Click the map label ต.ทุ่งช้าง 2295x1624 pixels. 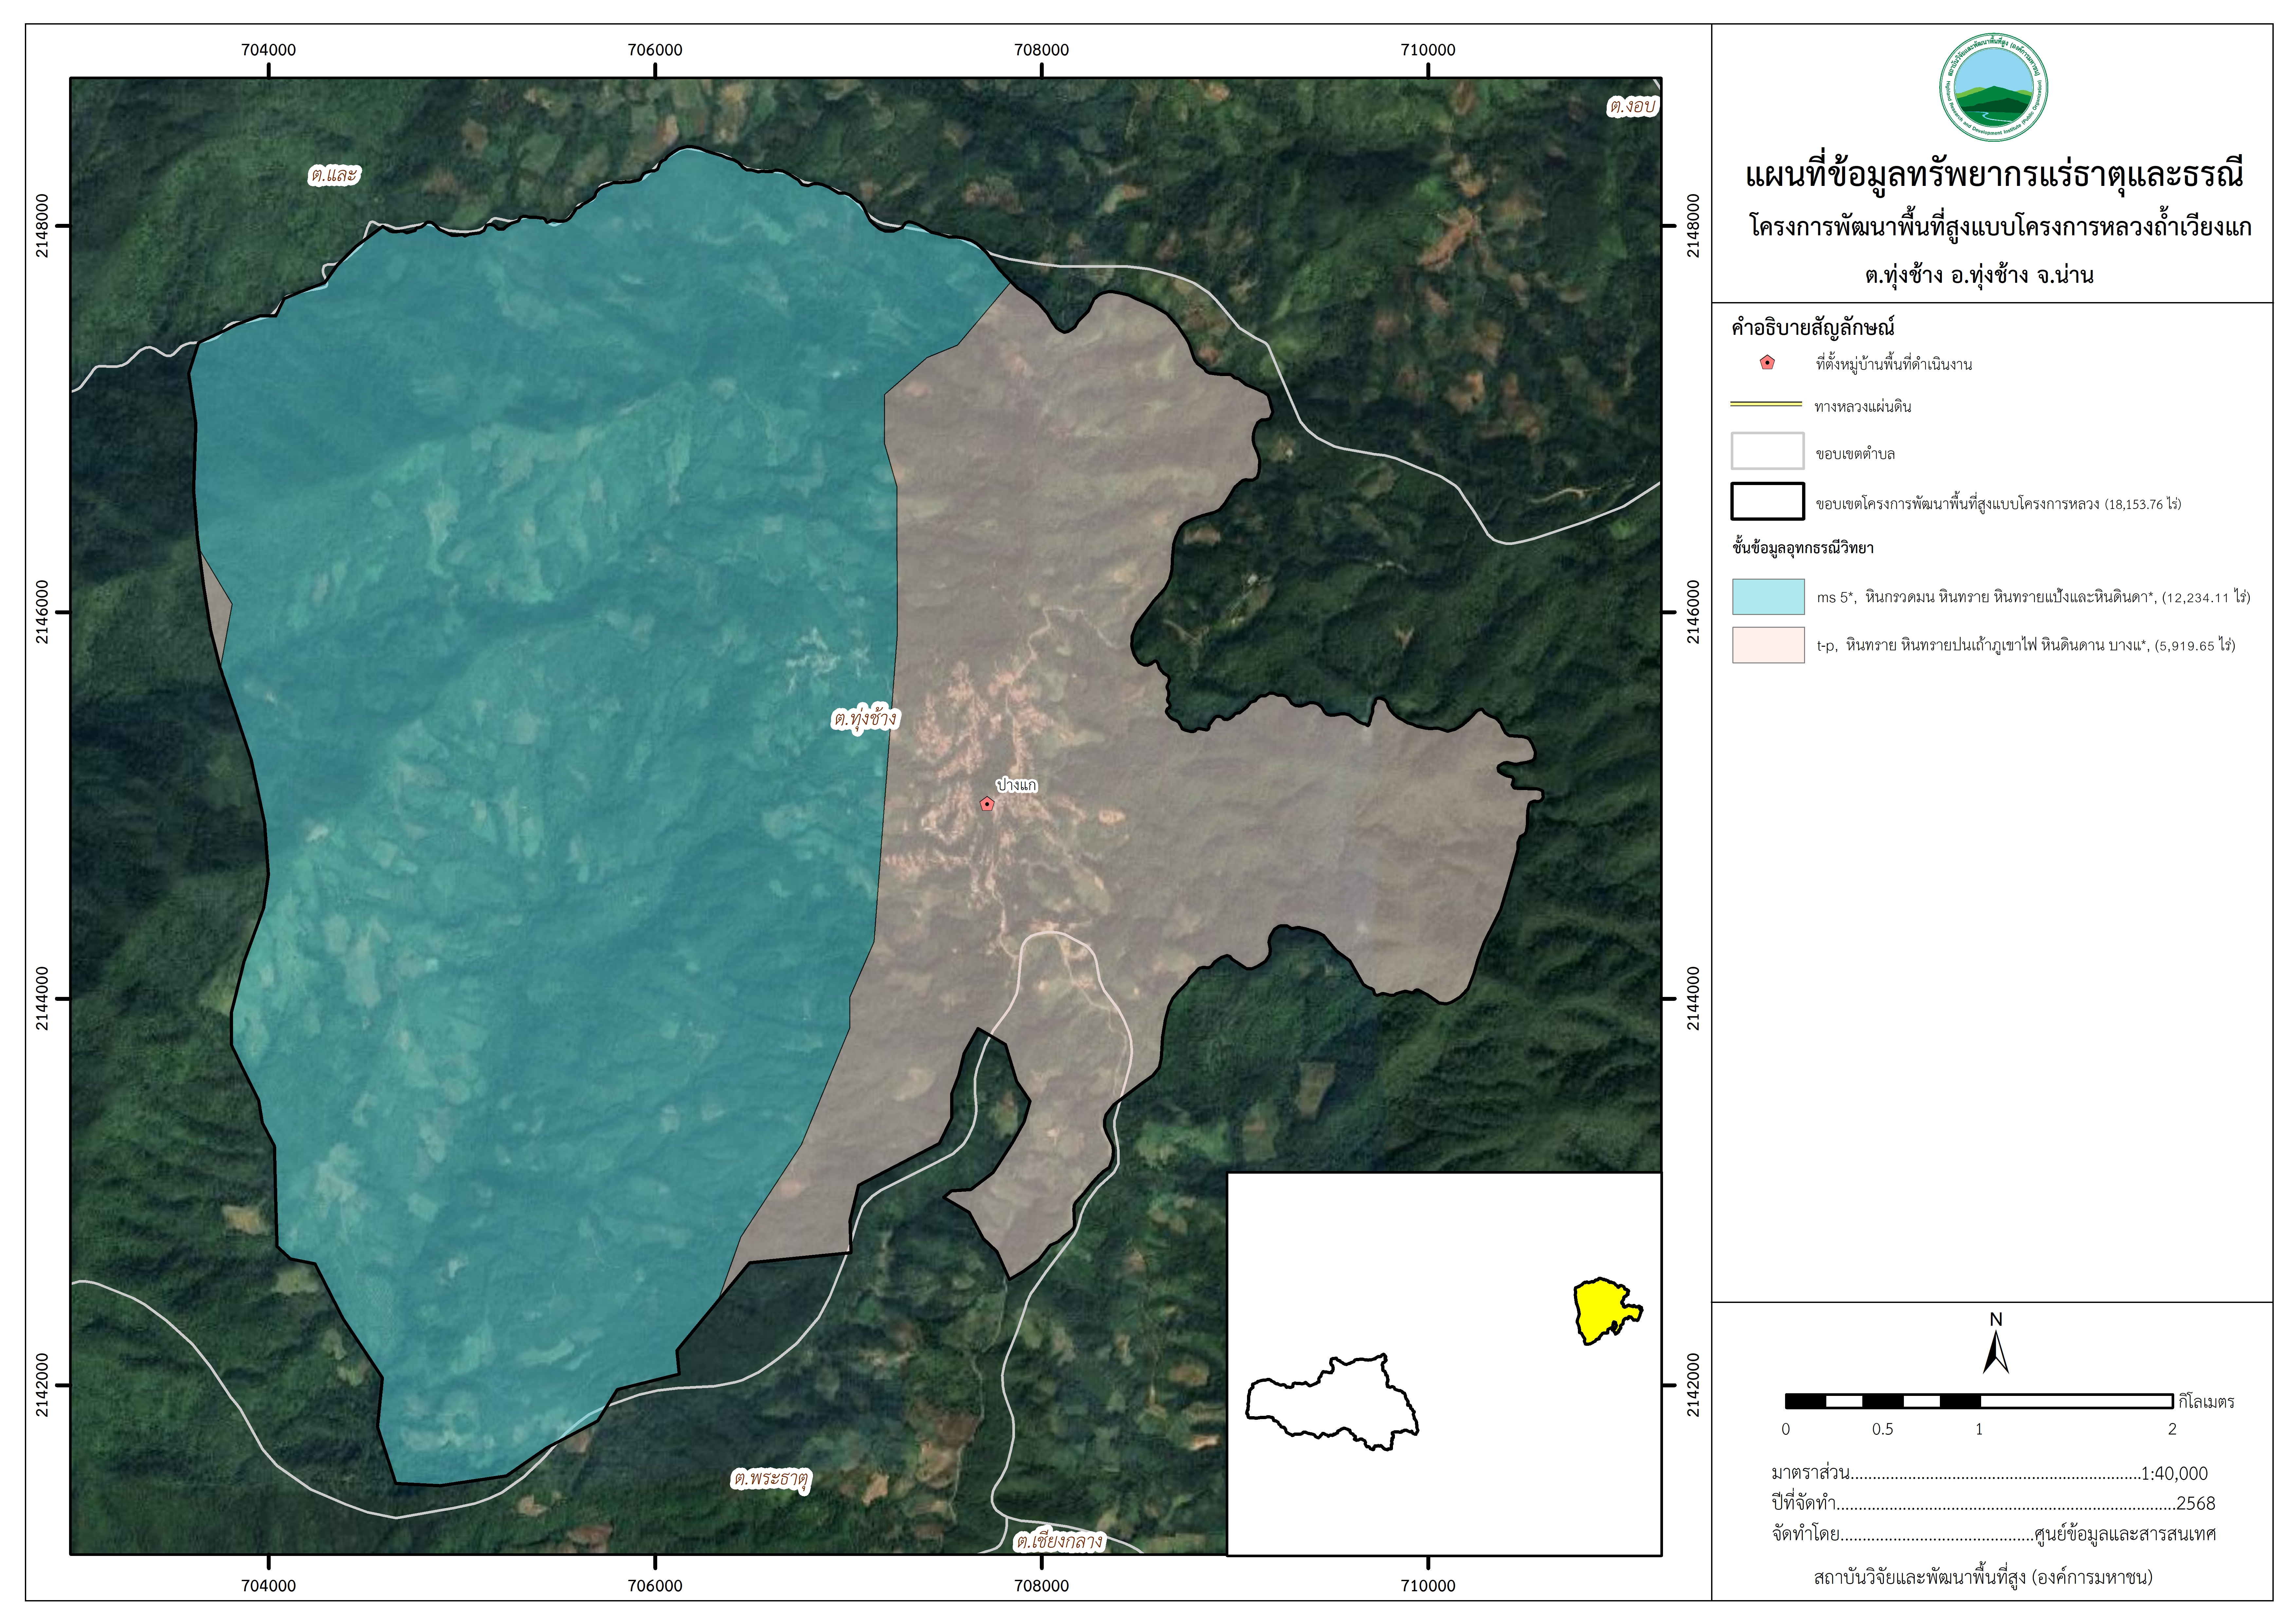[x=866, y=719]
